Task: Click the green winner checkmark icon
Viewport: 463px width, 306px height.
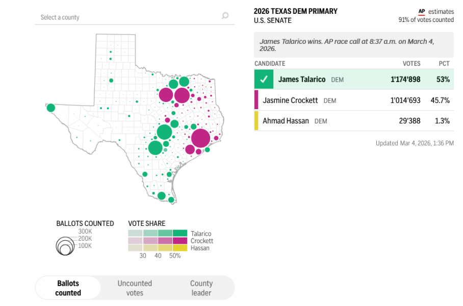Action: [x=264, y=80]
